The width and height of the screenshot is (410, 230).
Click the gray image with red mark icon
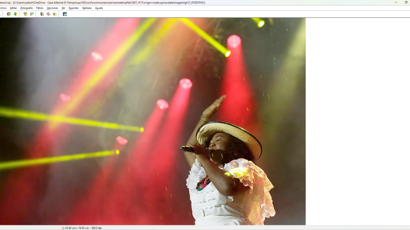[x=48, y=14]
